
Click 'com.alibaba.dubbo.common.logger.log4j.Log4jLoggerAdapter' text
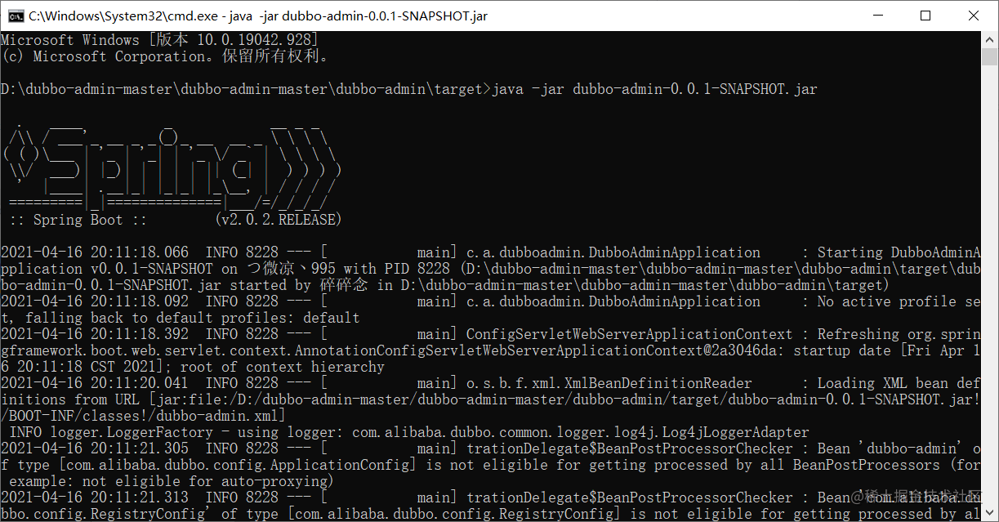[581, 432]
